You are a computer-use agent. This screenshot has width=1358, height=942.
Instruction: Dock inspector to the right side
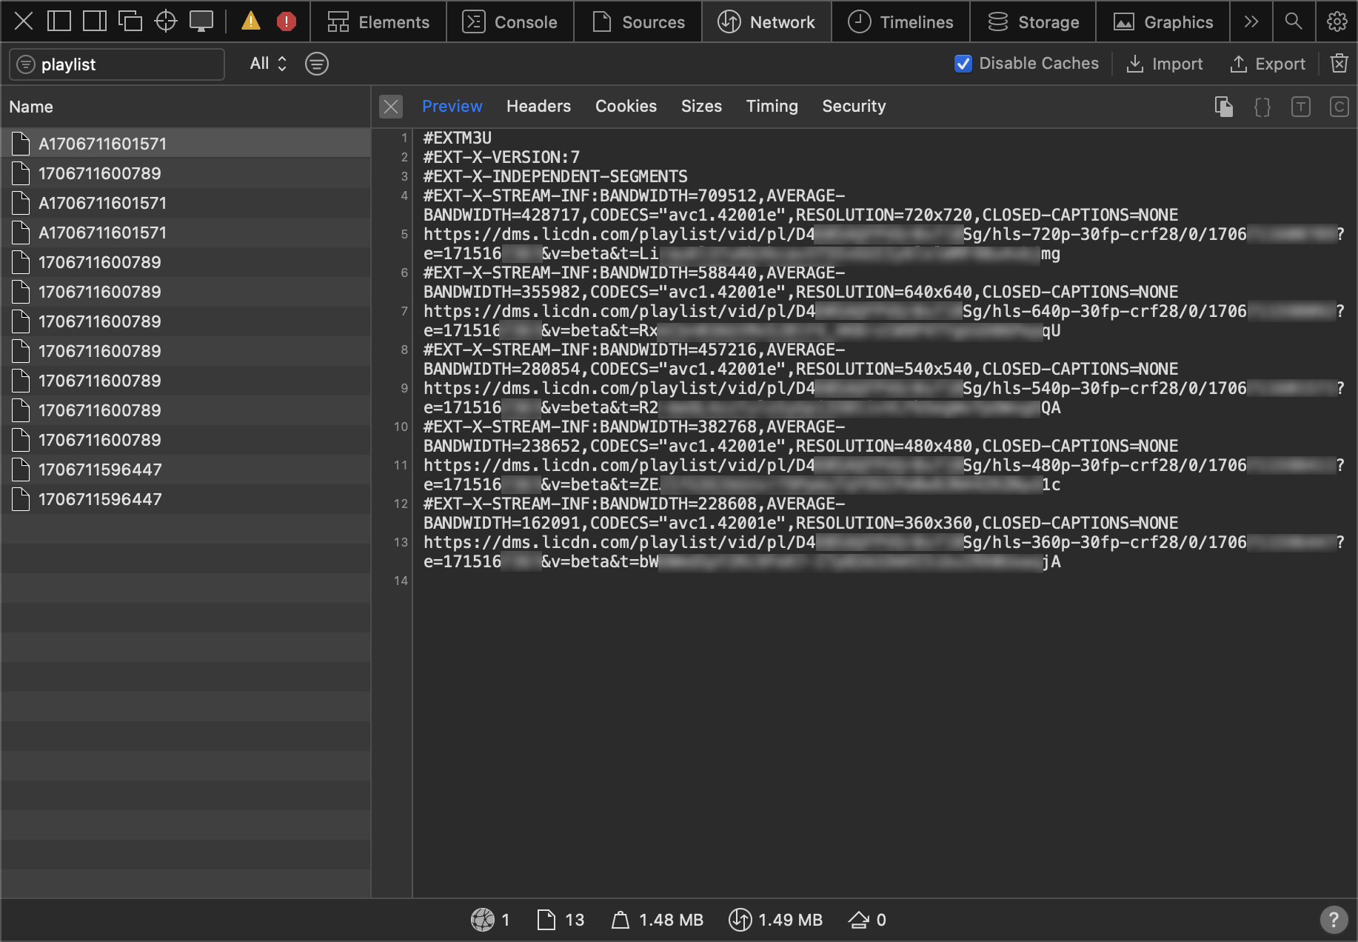95,21
